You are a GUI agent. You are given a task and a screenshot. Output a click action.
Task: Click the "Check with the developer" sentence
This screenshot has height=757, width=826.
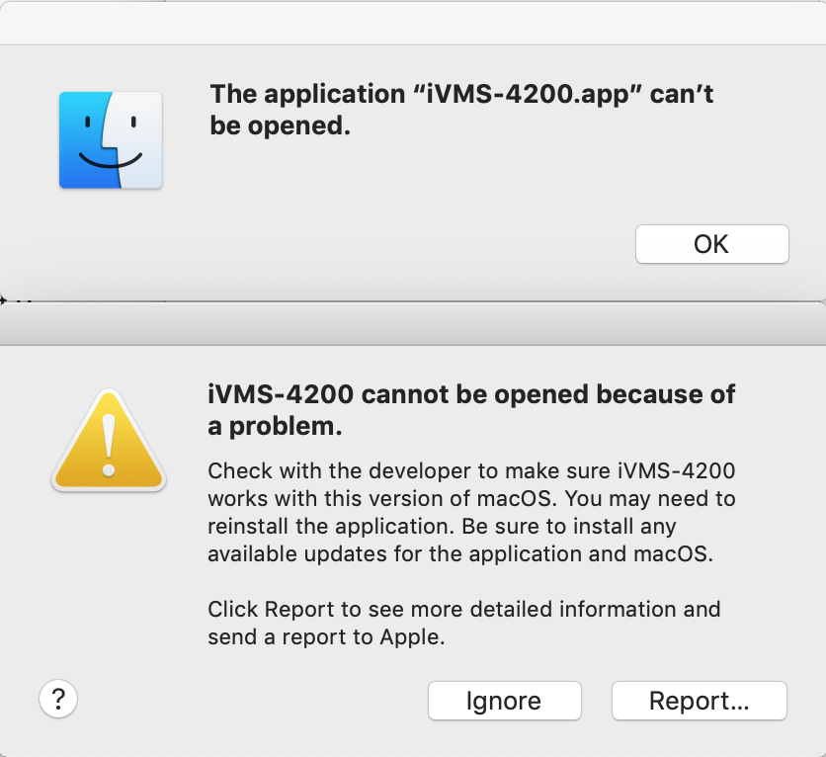pos(471,470)
